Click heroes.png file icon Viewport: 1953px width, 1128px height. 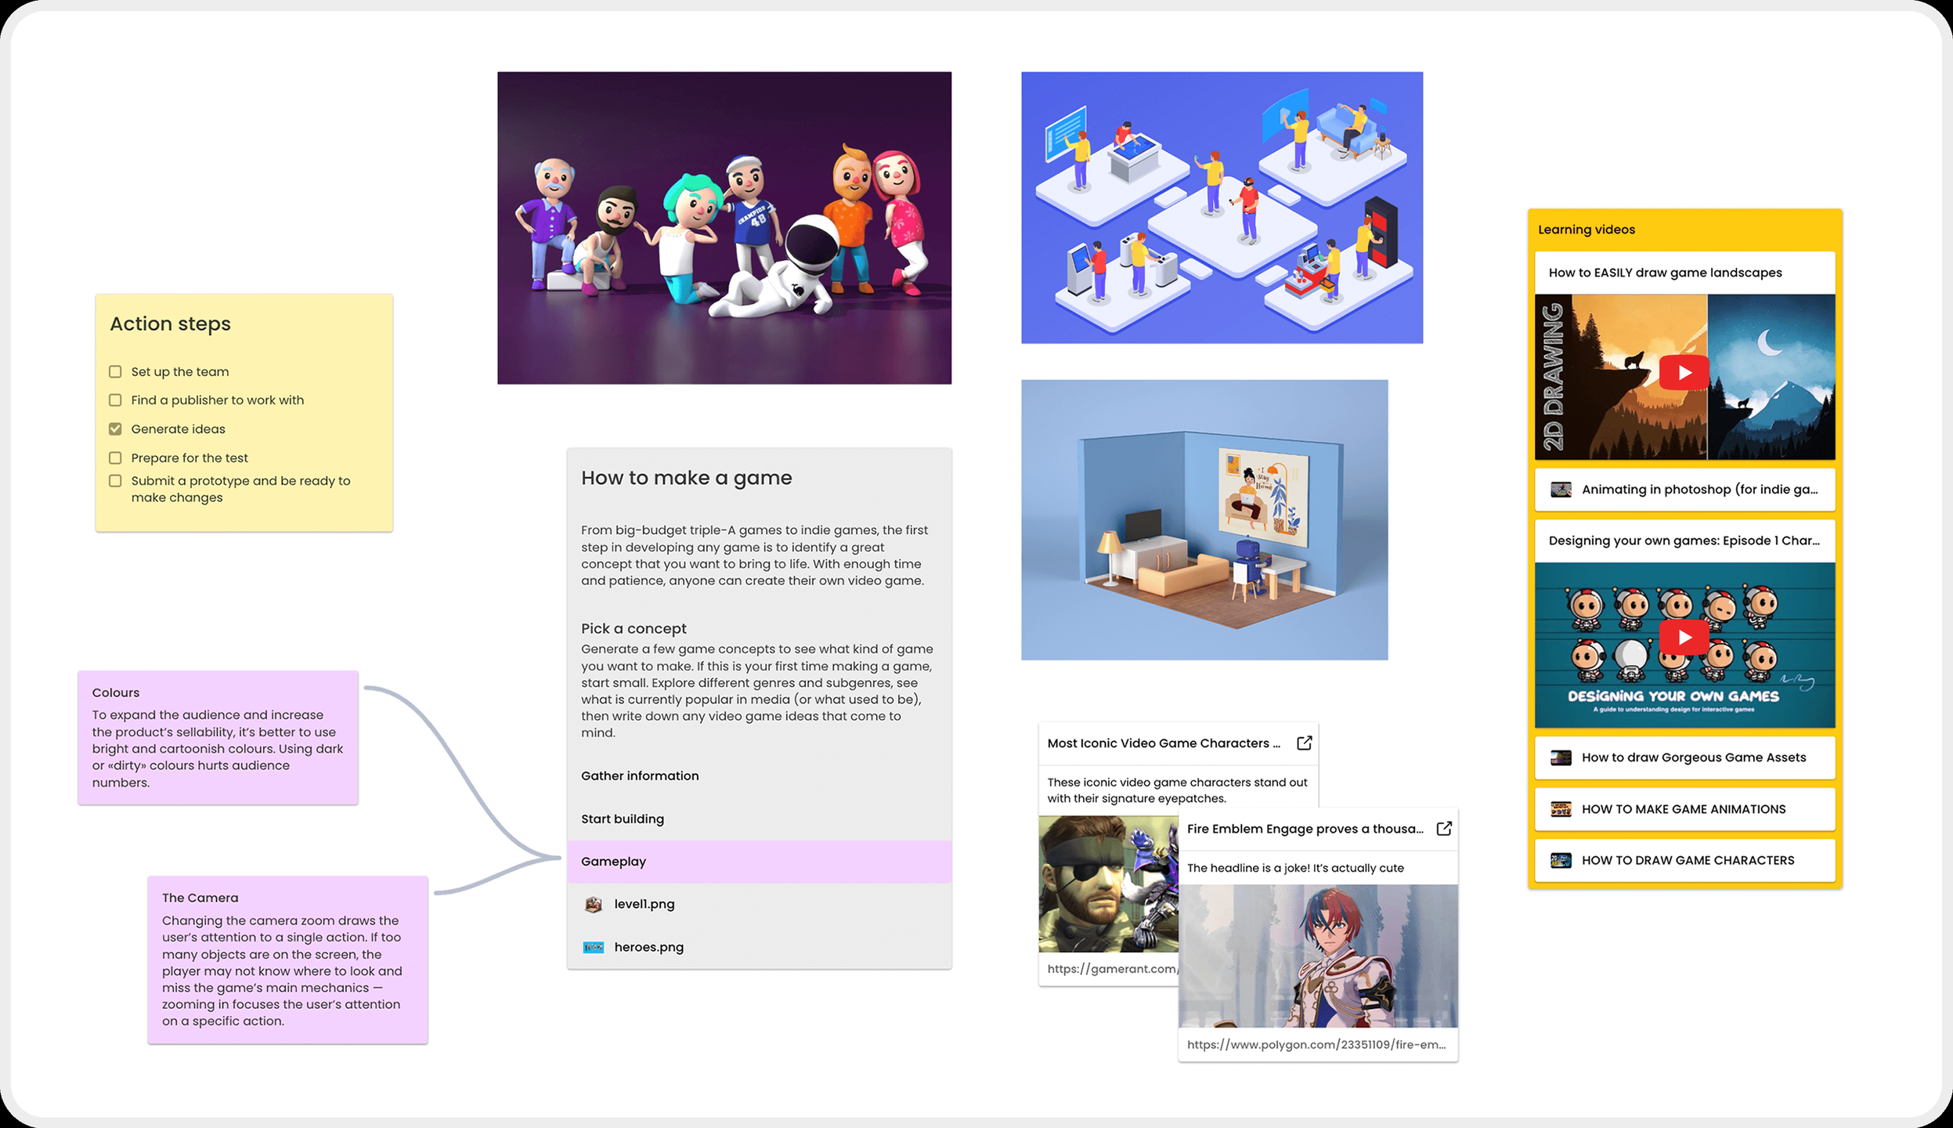(x=594, y=947)
